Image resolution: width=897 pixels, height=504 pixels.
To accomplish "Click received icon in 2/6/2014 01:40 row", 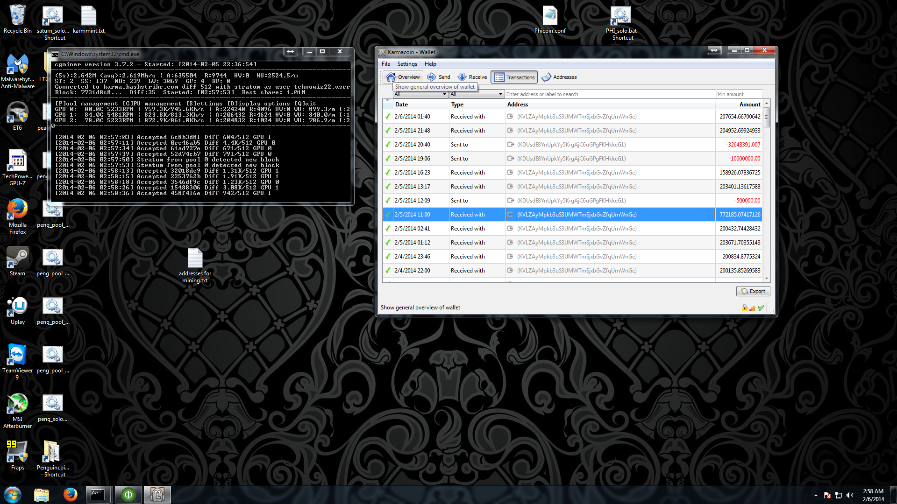I will coord(511,117).
